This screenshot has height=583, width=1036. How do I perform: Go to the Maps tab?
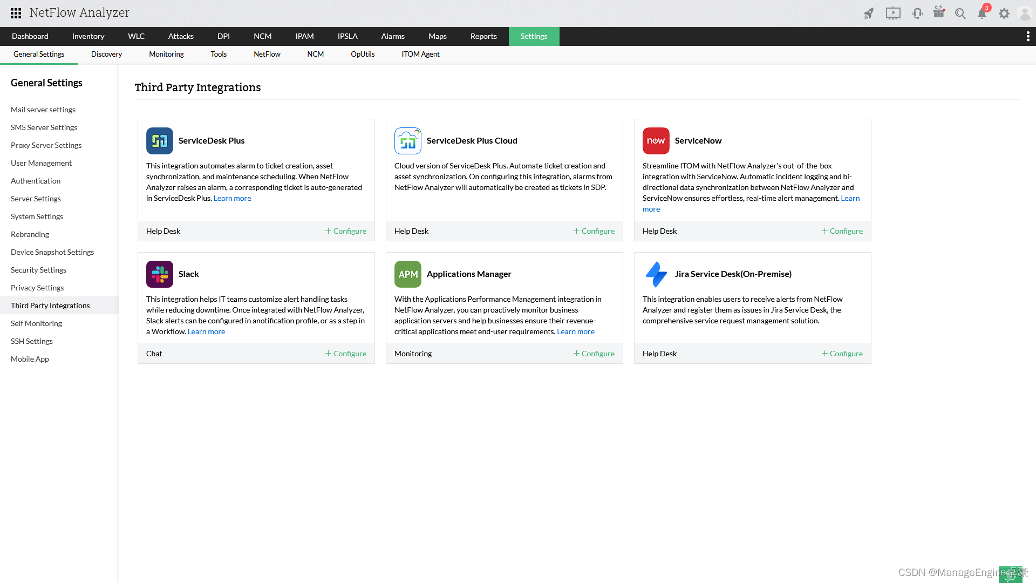pyautogui.click(x=438, y=36)
